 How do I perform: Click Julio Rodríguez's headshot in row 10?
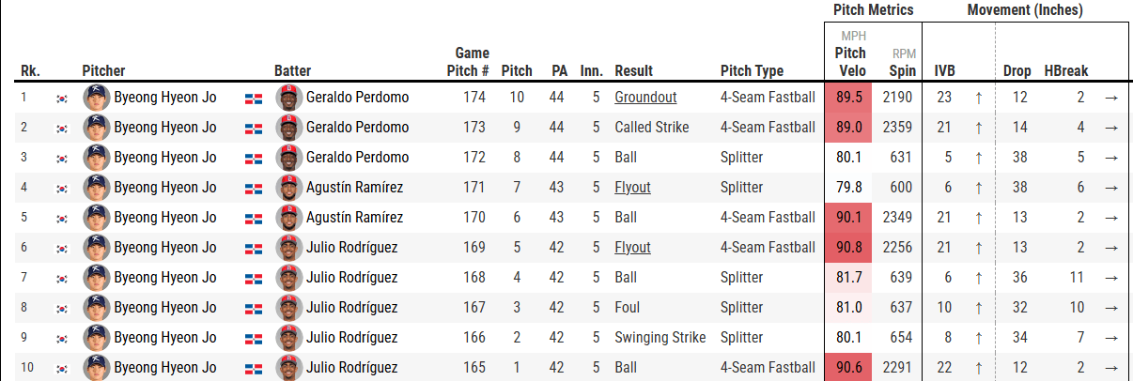pyautogui.click(x=289, y=368)
